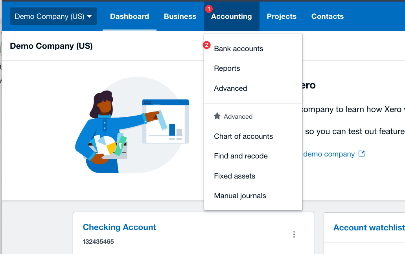
Task: Click the red badge next to Bank accounts
Action: click(206, 45)
